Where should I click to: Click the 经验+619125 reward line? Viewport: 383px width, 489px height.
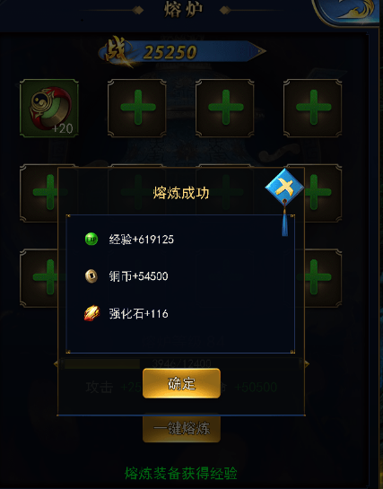point(141,240)
